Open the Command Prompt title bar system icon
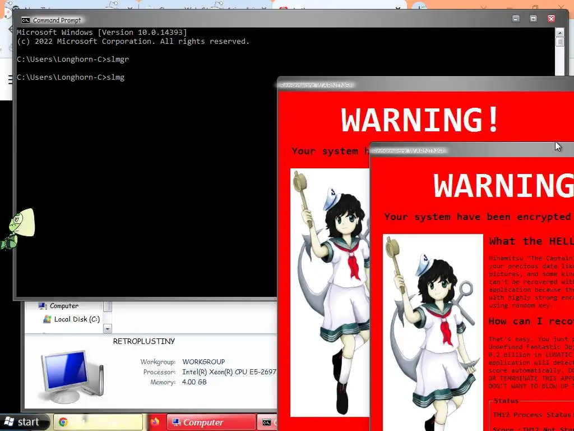This screenshot has height=431, width=574. (26, 20)
